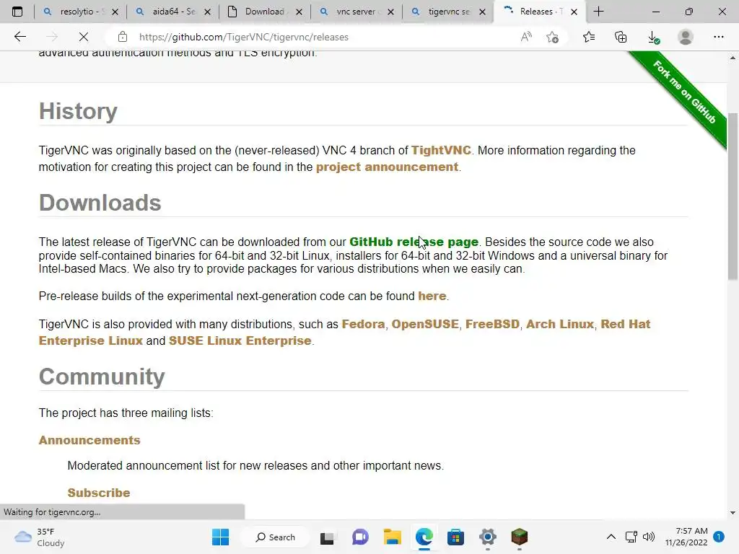Open the clock and calendar flyout
This screenshot has height=554, width=739.
pyautogui.click(x=686, y=537)
